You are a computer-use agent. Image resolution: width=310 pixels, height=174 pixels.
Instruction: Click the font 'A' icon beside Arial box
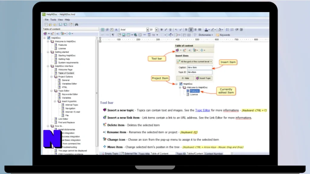[116, 30]
